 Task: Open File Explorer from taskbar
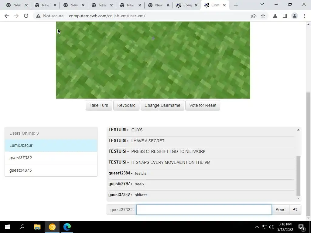coord(37,227)
